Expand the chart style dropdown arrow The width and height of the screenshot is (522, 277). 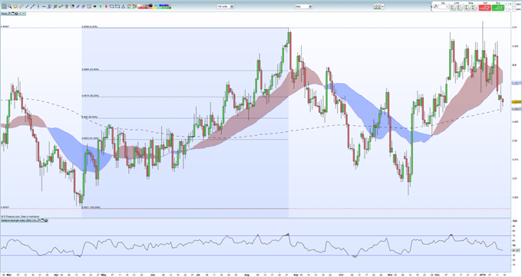click(x=382, y=6)
